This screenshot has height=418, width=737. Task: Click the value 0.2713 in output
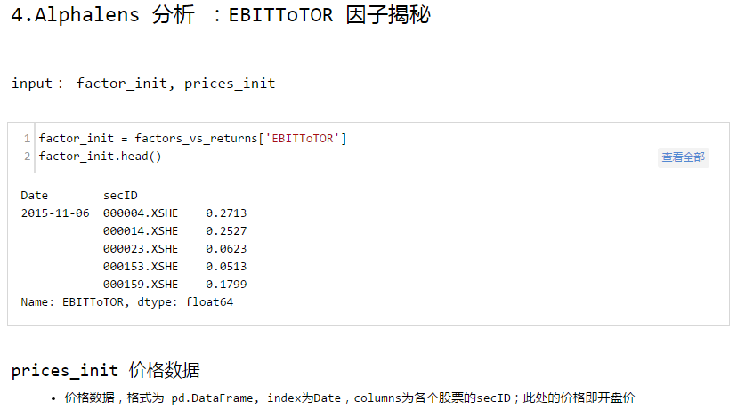[226, 213]
